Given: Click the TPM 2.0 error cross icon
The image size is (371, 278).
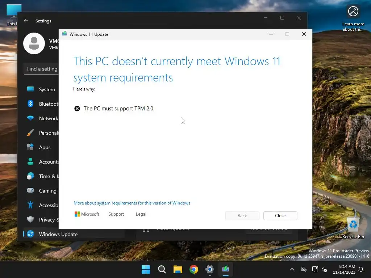Looking at the screenshot, I should [77, 109].
